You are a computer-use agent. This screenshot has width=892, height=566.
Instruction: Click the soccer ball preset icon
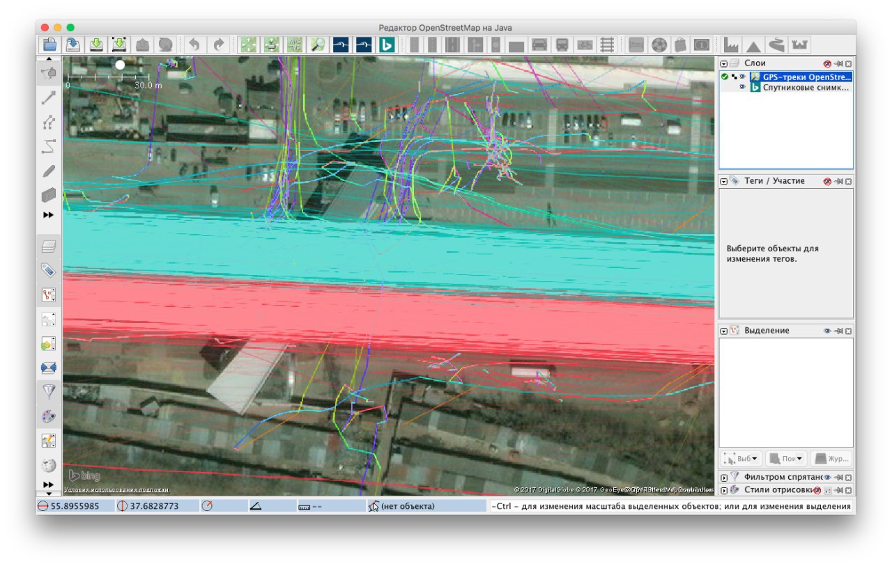point(659,45)
